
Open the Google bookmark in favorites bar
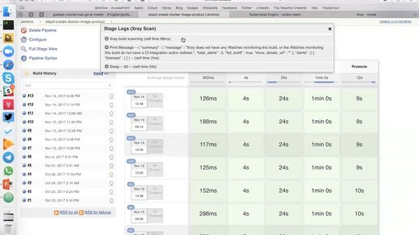click(x=192, y=8)
